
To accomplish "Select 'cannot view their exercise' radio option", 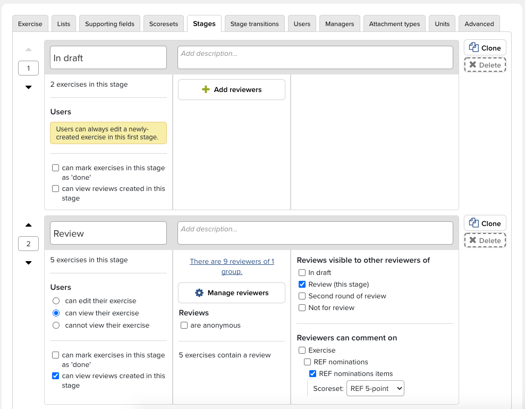I will coord(56,325).
